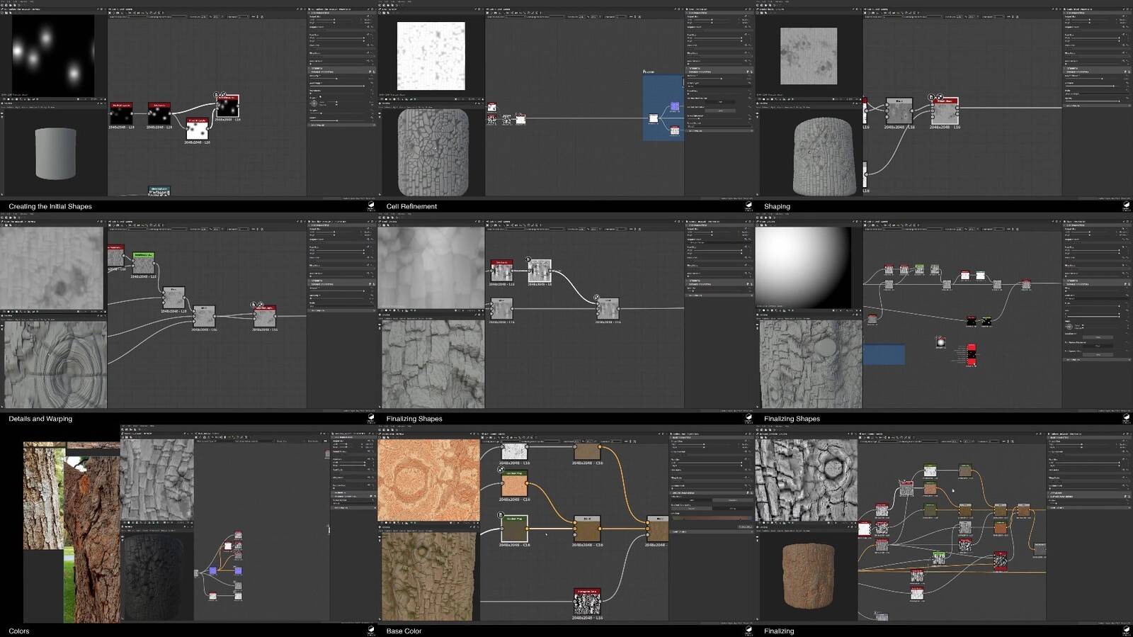Click the plain gray cylinder 3D view
Viewport: 1133px width, 637px height.
pyautogui.click(x=55, y=153)
